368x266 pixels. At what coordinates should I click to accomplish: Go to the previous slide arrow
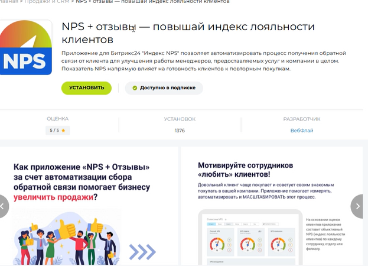click(x=4, y=206)
